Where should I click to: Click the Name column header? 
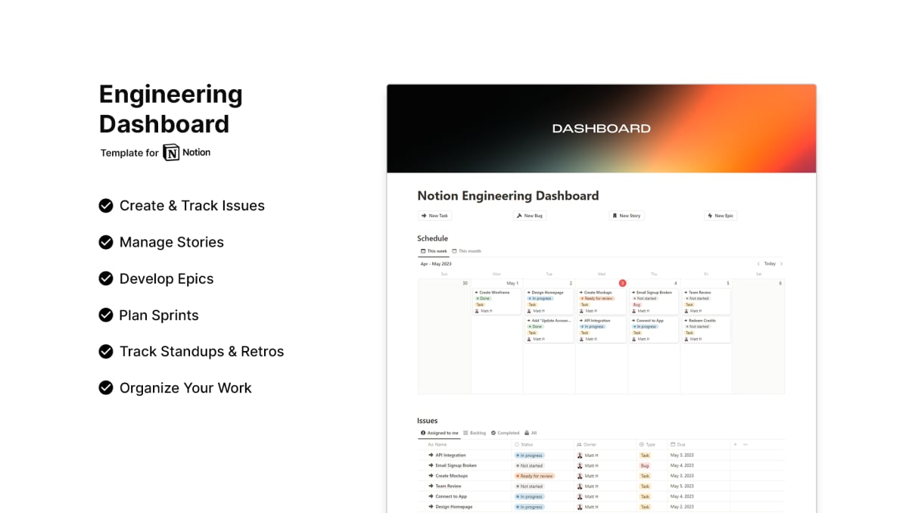click(437, 445)
